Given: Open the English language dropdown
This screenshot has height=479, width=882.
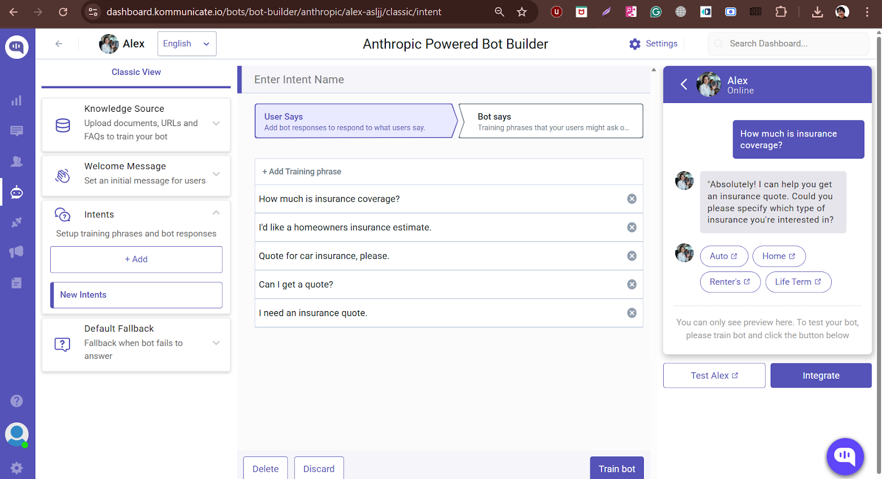Looking at the screenshot, I should point(186,43).
